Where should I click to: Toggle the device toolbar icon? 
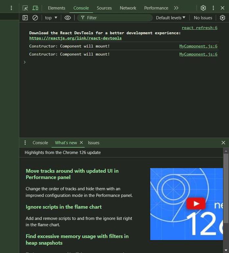[35, 8]
